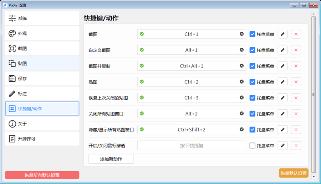Select the 快捷键/动作 sidebar page
The height and width of the screenshot is (184, 321).
(x=42, y=109)
